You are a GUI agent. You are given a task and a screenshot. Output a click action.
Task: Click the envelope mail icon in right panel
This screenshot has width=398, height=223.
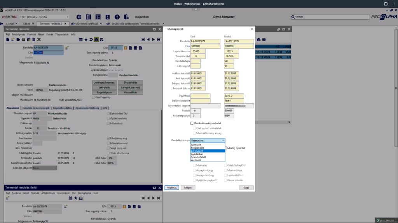(x=264, y=39)
